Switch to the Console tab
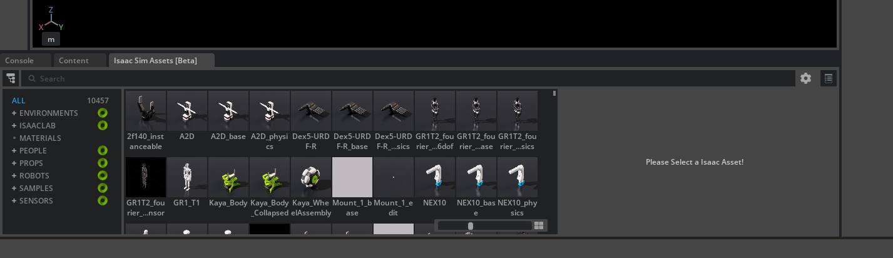 pyautogui.click(x=19, y=61)
